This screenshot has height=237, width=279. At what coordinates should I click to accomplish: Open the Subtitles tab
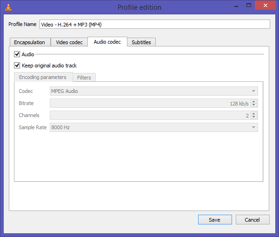click(141, 42)
